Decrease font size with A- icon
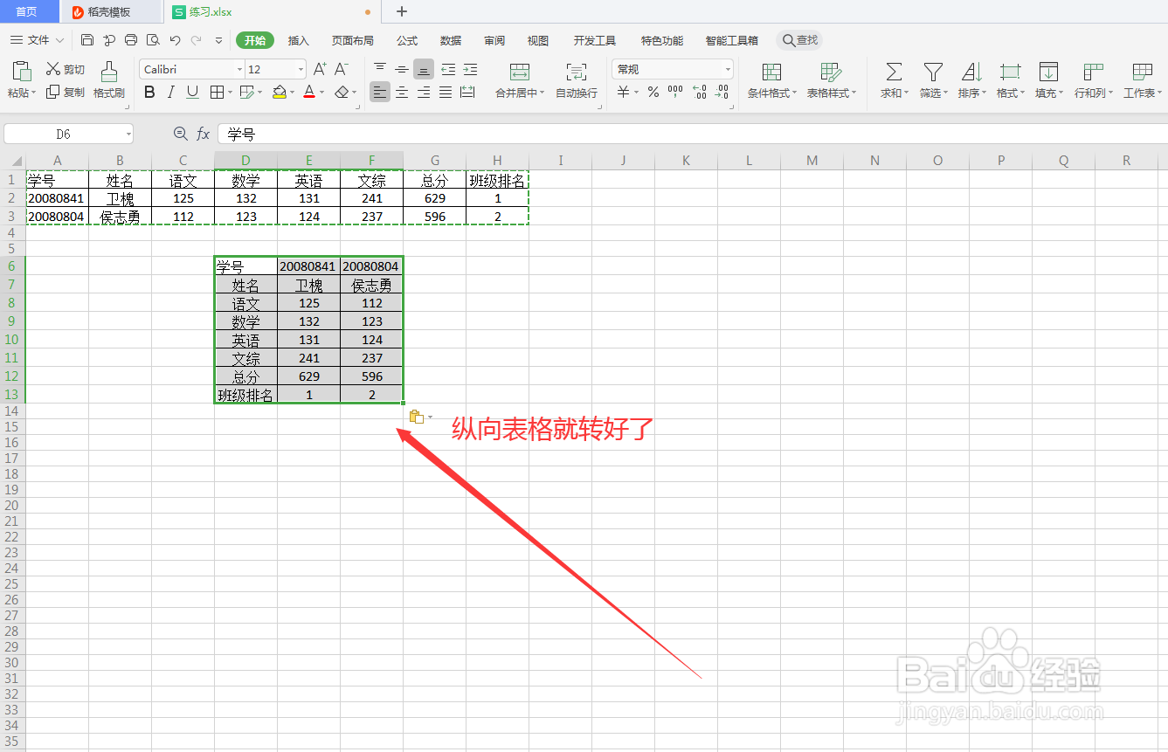The height and width of the screenshot is (752, 1168). tap(342, 69)
